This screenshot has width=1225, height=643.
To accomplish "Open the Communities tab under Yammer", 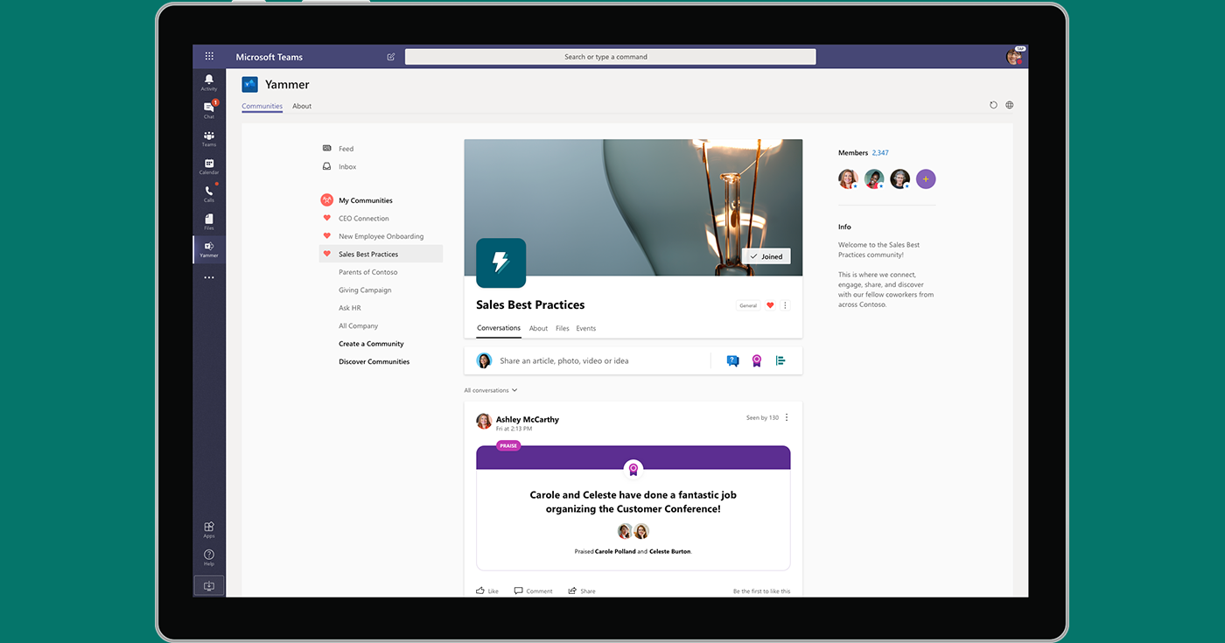I will click(x=262, y=106).
